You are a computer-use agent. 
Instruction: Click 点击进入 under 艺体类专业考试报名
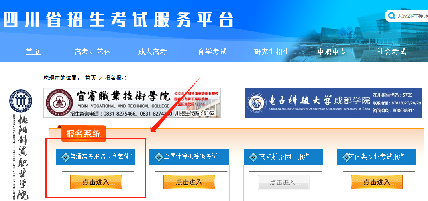coord(377,182)
